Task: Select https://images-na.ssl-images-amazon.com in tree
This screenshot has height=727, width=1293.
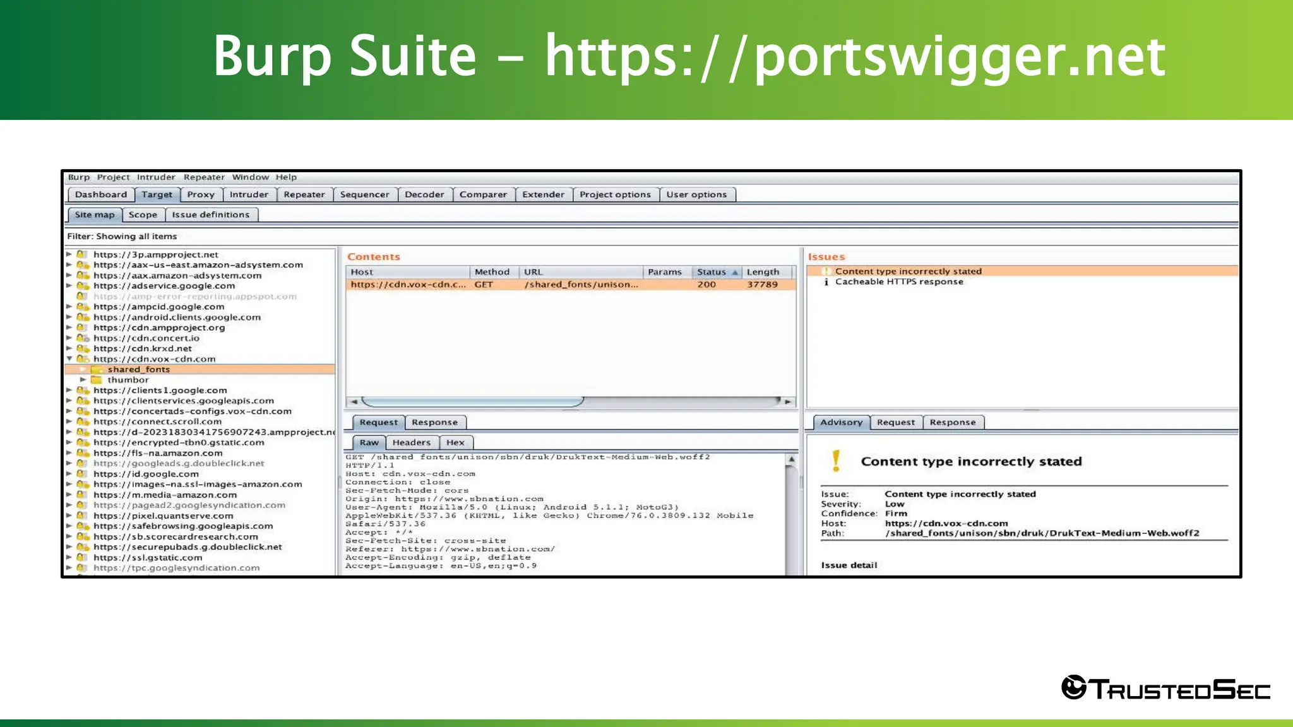Action: [x=198, y=485]
